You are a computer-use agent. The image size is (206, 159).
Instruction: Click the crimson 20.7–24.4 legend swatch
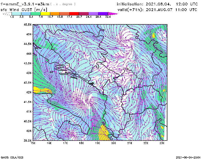pyautogui.click(x=84, y=14)
